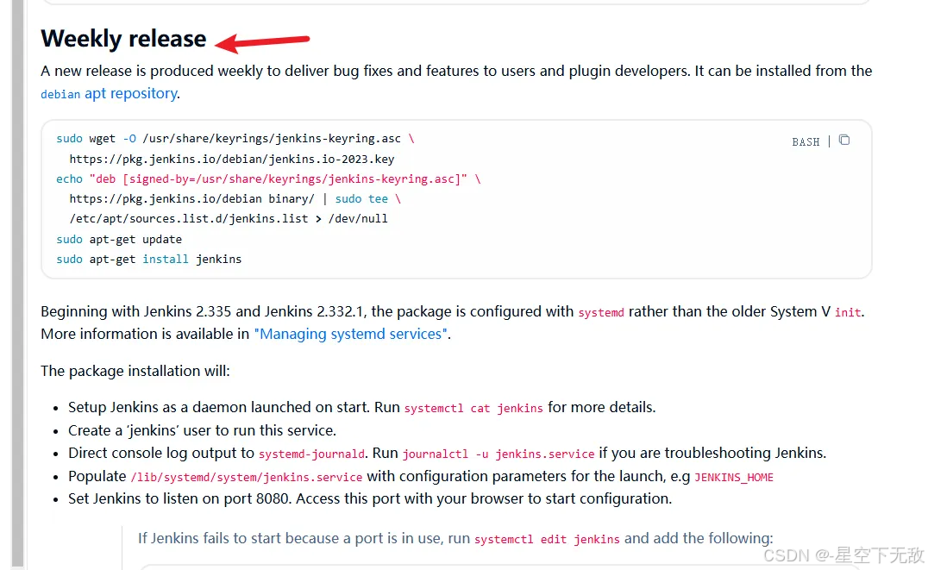Viewport: 928px width, 570px height.
Task: Click the Weekly release heading
Action: pos(123,39)
